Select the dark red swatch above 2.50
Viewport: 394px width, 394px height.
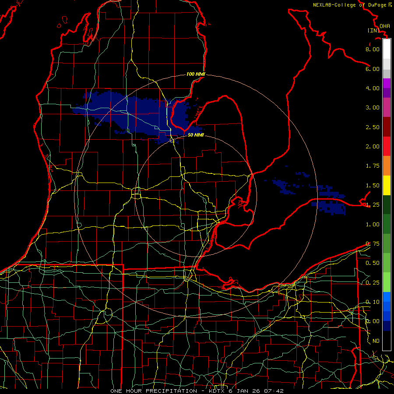tap(387, 127)
